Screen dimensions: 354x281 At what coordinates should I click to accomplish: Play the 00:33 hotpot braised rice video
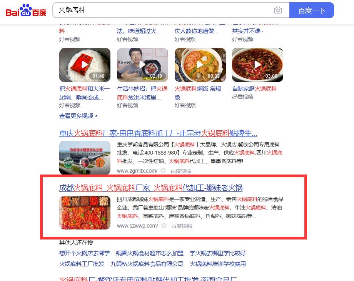200,65
